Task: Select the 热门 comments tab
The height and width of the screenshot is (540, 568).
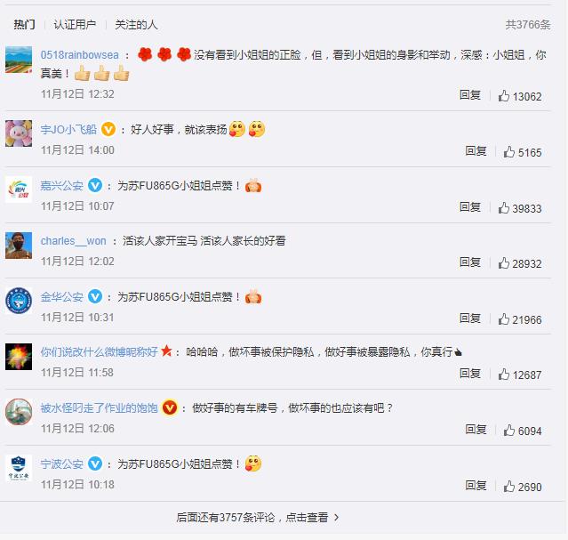Action: coord(24,25)
